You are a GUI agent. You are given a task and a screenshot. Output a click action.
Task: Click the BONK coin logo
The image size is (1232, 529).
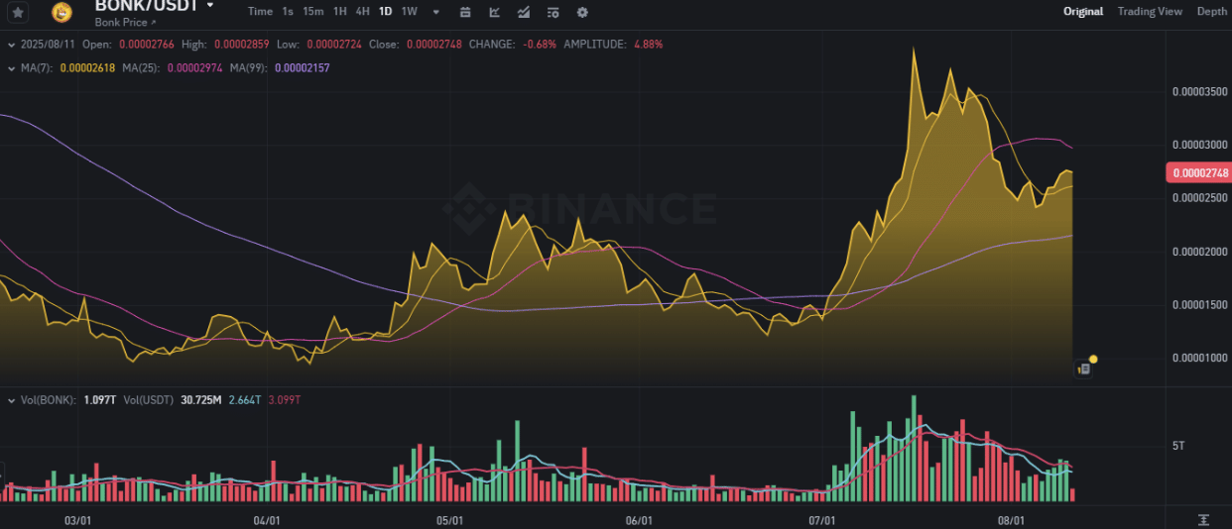click(62, 12)
